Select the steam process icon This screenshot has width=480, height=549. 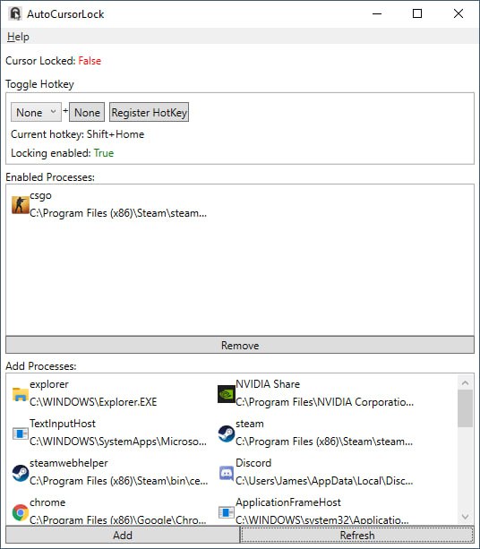pos(227,433)
